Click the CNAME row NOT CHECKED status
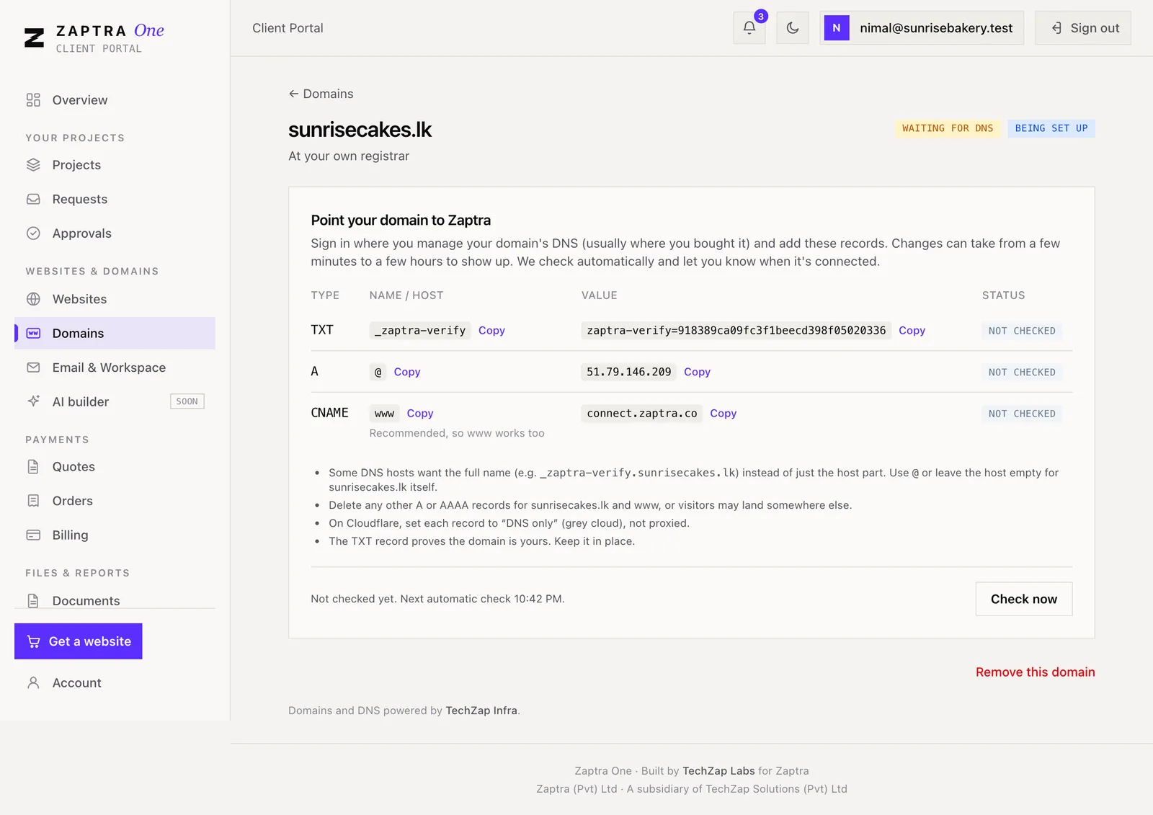 click(x=1022, y=414)
